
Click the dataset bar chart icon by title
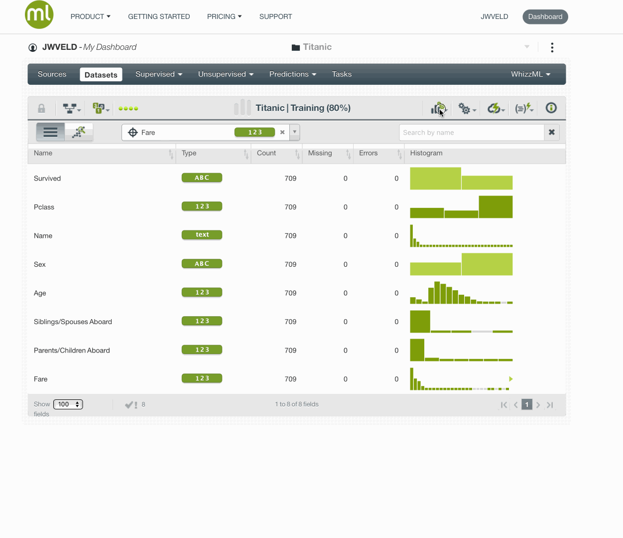click(243, 107)
